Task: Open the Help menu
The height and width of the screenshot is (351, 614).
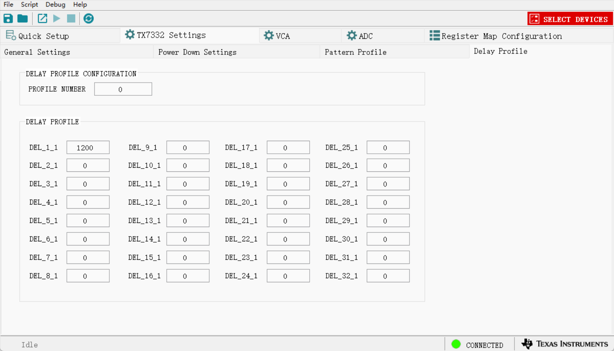Action: pos(80,4)
